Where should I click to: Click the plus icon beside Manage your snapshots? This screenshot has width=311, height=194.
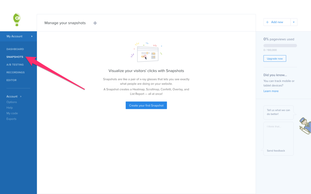click(95, 23)
